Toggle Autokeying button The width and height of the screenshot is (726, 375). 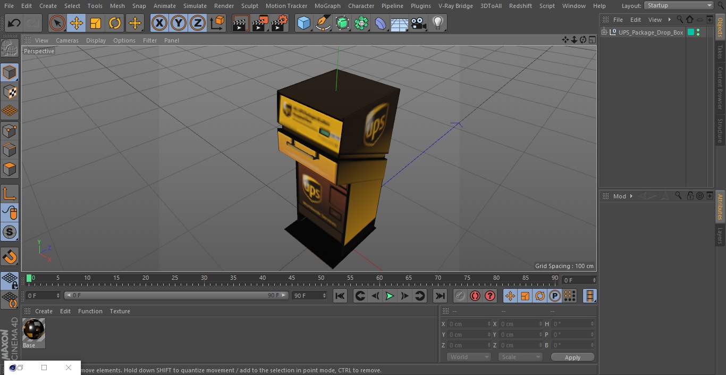tap(475, 296)
